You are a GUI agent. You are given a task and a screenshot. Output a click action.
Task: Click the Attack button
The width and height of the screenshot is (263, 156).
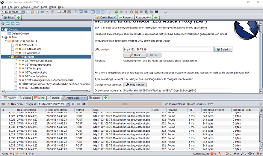(x=135, y=55)
